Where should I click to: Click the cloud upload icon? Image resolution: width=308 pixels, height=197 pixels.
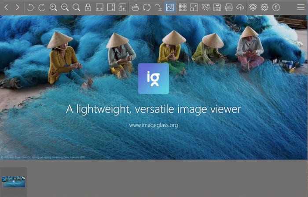pyautogui.click(x=240, y=7)
